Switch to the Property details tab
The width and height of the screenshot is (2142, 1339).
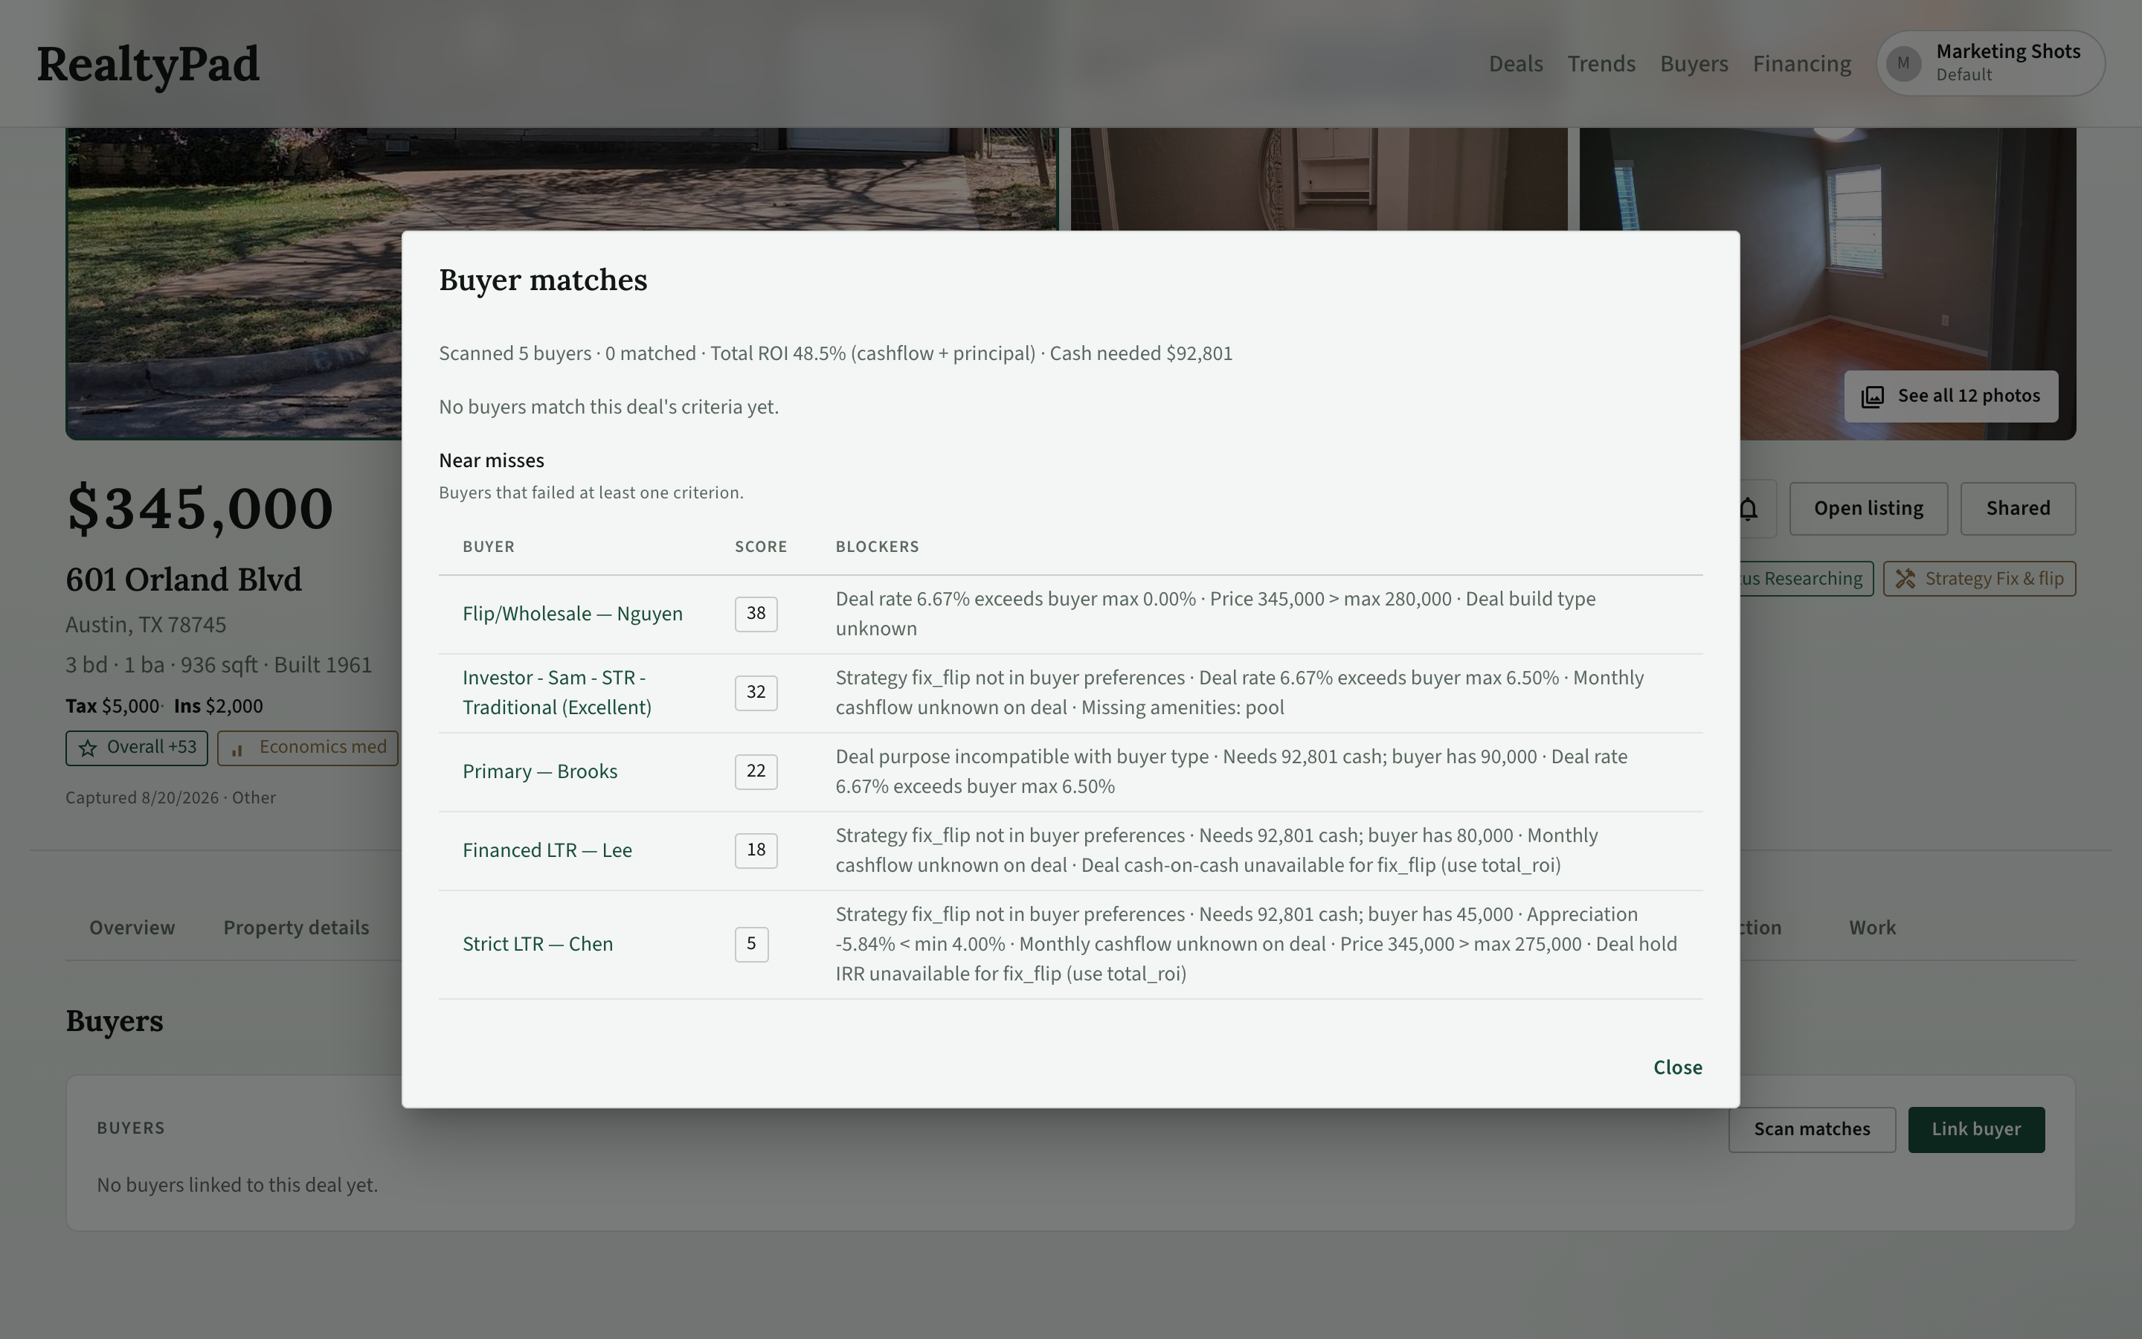pyautogui.click(x=295, y=927)
